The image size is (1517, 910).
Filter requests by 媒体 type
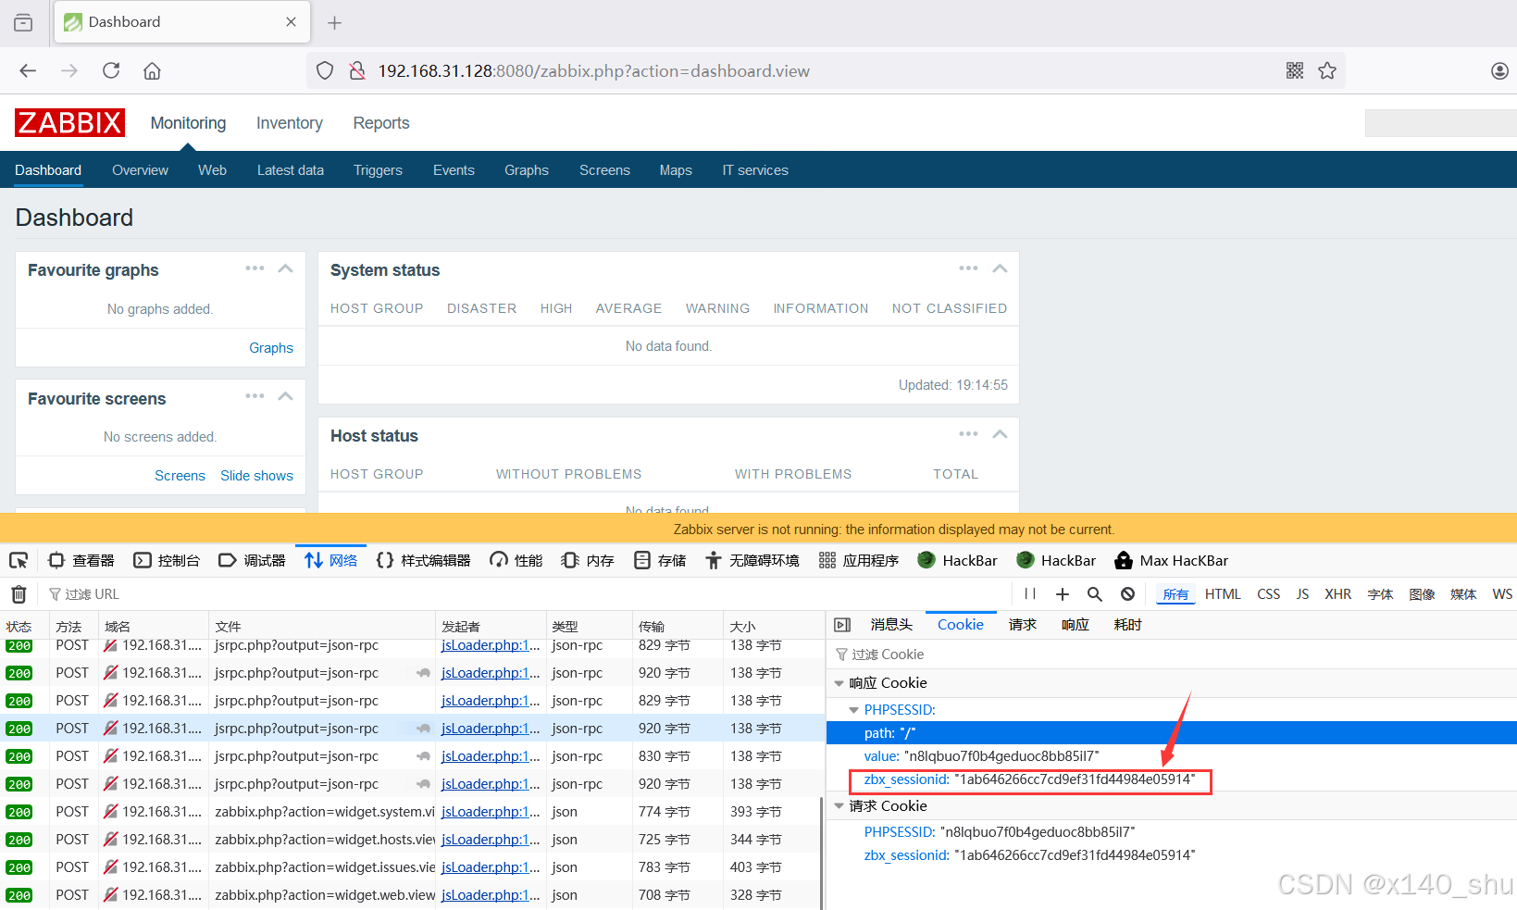1463,594
